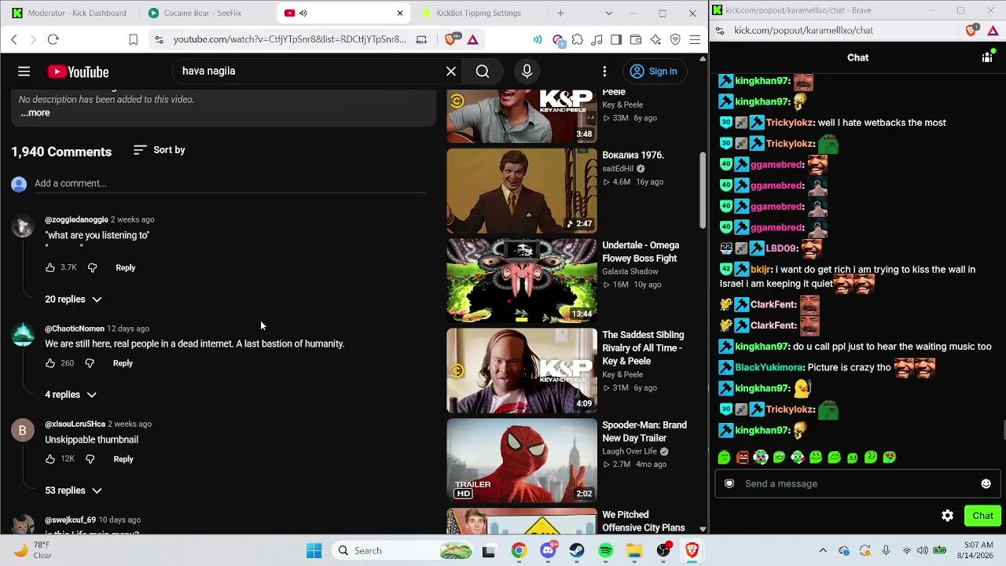The width and height of the screenshot is (1006, 566).
Task: Open the Spooder-Man Brand New Day Trailer thumbnail
Action: pyautogui.click(x=522, y=461)
